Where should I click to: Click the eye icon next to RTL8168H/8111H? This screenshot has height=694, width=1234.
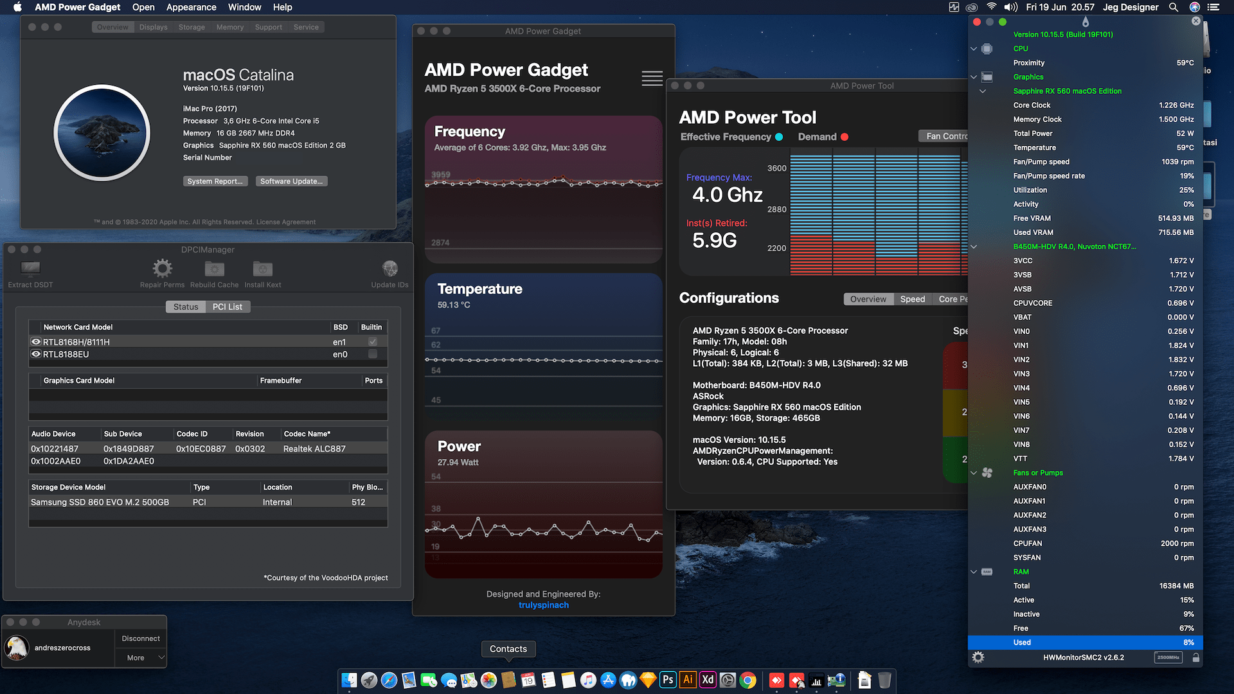(36, 342)
